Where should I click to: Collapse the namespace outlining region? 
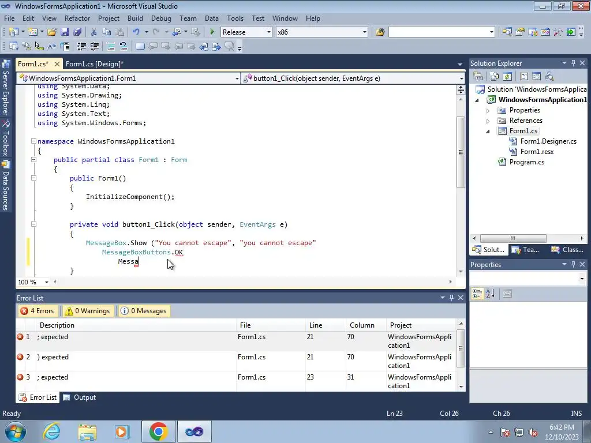pos(33,141)
